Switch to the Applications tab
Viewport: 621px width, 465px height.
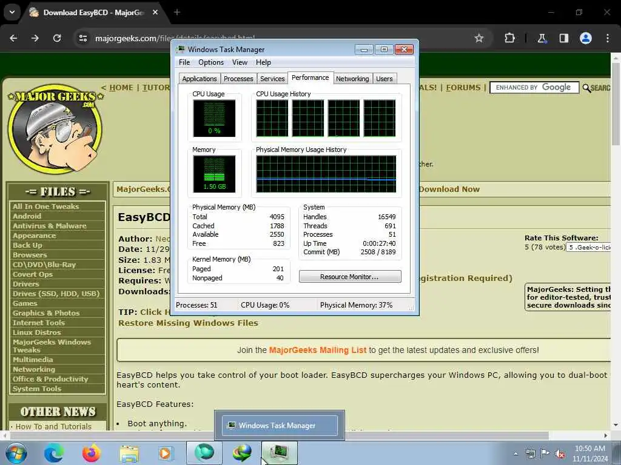click(199, 79)
